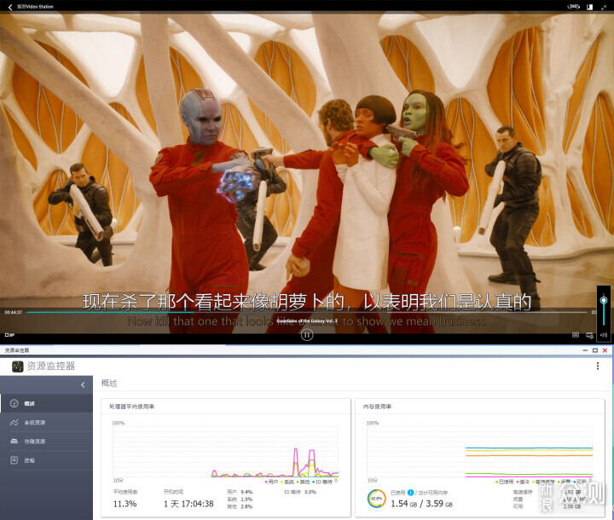Click the CPU usage graph
This screenshot has width=614, height=520.
pos(225,452)
